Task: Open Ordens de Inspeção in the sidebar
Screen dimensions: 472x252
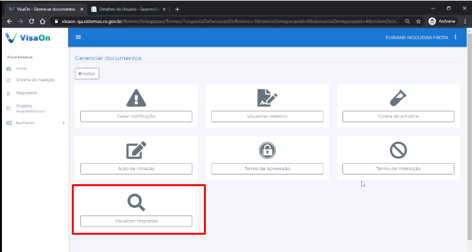Action: pos(35,80)
